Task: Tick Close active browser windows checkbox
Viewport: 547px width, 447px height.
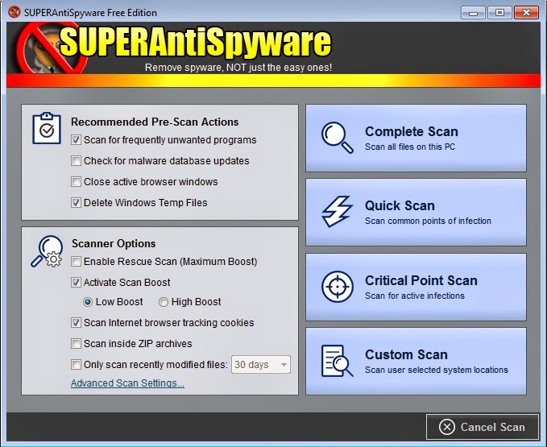Action: tap(76, 182)
